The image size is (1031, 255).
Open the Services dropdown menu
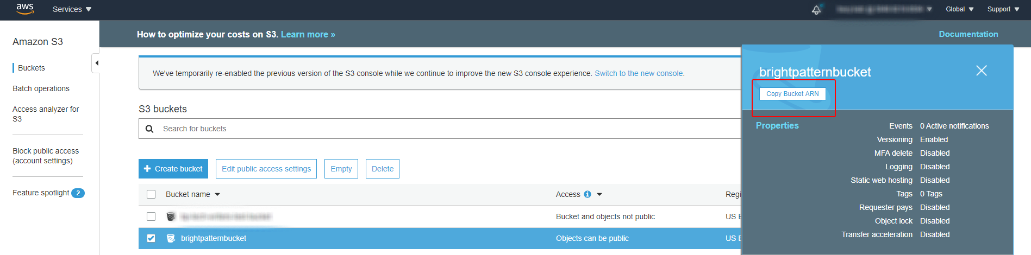click(x=72, y=9)
